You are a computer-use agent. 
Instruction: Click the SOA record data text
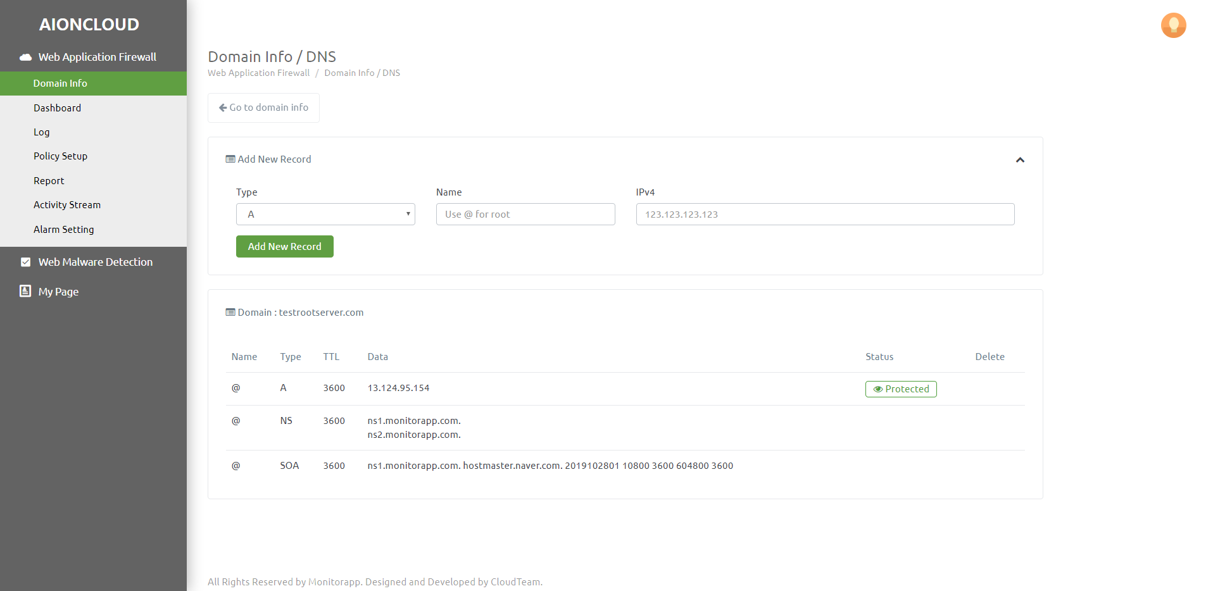(550, 466)
